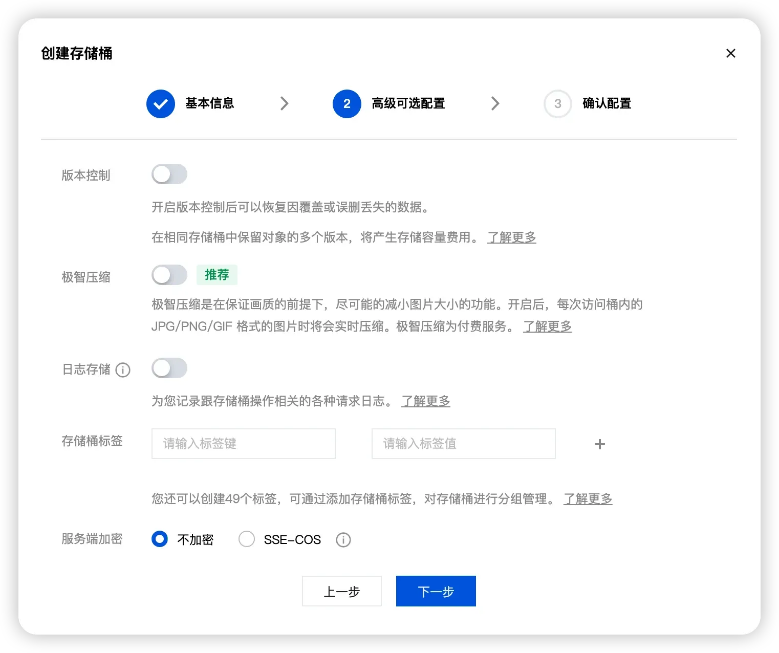Click the chevron after 基本信息 step
The height and width of the screenshot is (653, 779).
tap(285, 104)
